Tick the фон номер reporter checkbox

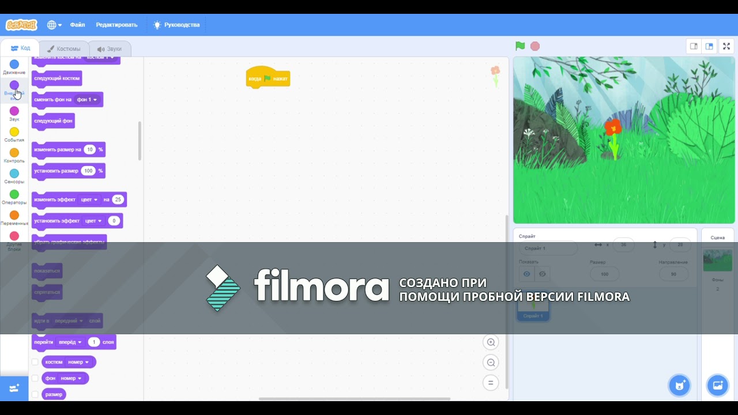(x=35, y=378)
